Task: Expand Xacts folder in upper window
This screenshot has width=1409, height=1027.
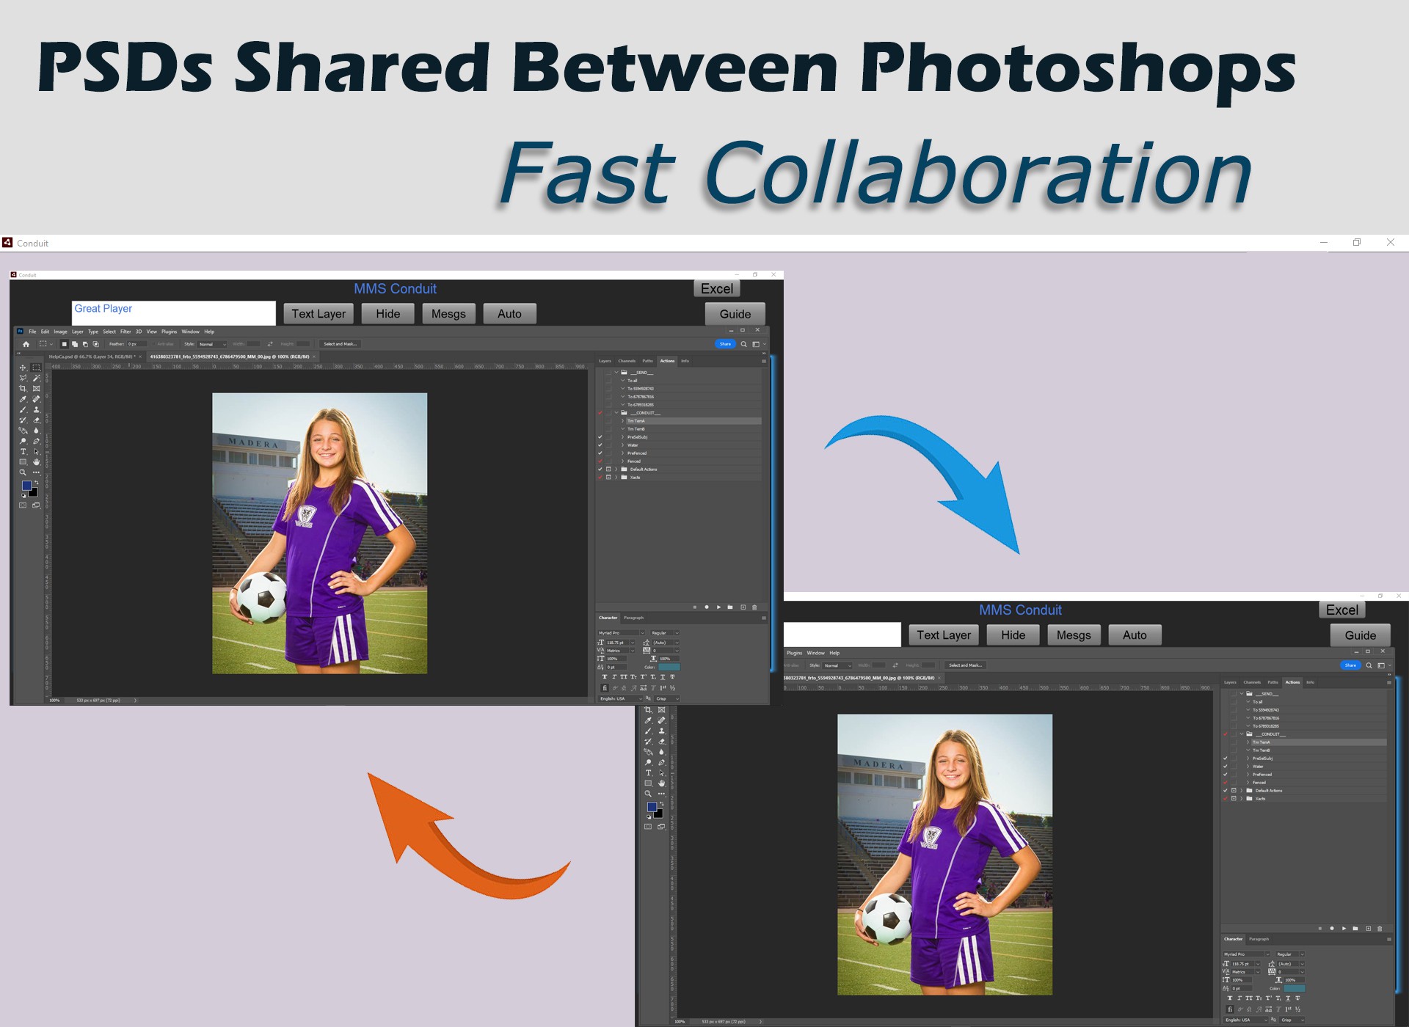Action: pos(616,478)
